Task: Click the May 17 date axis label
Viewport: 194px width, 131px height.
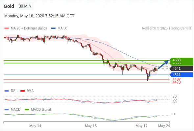Action: [141, 126]
